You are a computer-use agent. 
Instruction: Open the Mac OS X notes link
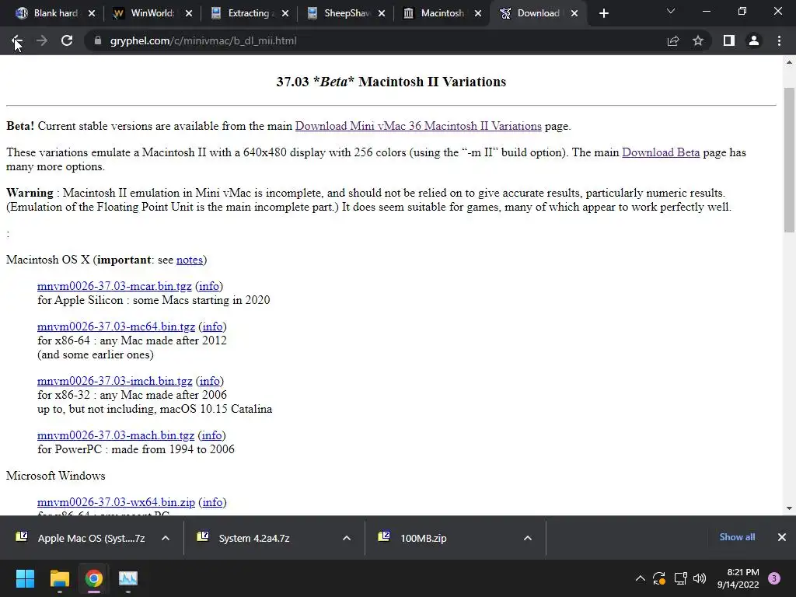click(190, 260)
